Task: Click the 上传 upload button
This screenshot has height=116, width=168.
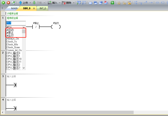Action: (x=23, y=3)
